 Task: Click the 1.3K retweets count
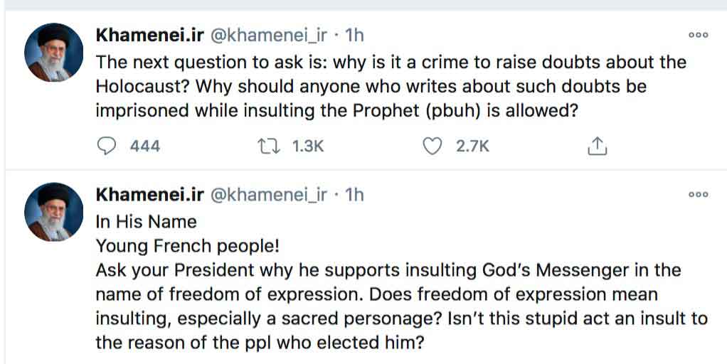(x=308, y=146)
